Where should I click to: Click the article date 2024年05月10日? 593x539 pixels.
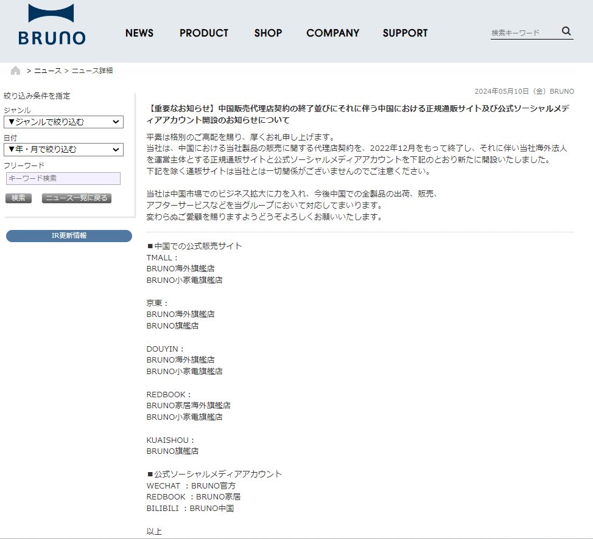[x=502, y=91]
